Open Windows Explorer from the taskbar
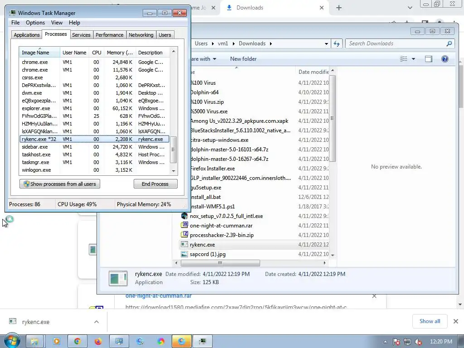The height and width of the screenshot is (348, 464). [x=34, y=342]
